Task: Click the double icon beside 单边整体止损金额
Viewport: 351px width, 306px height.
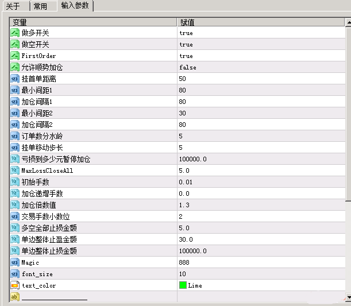Action: 15,251
